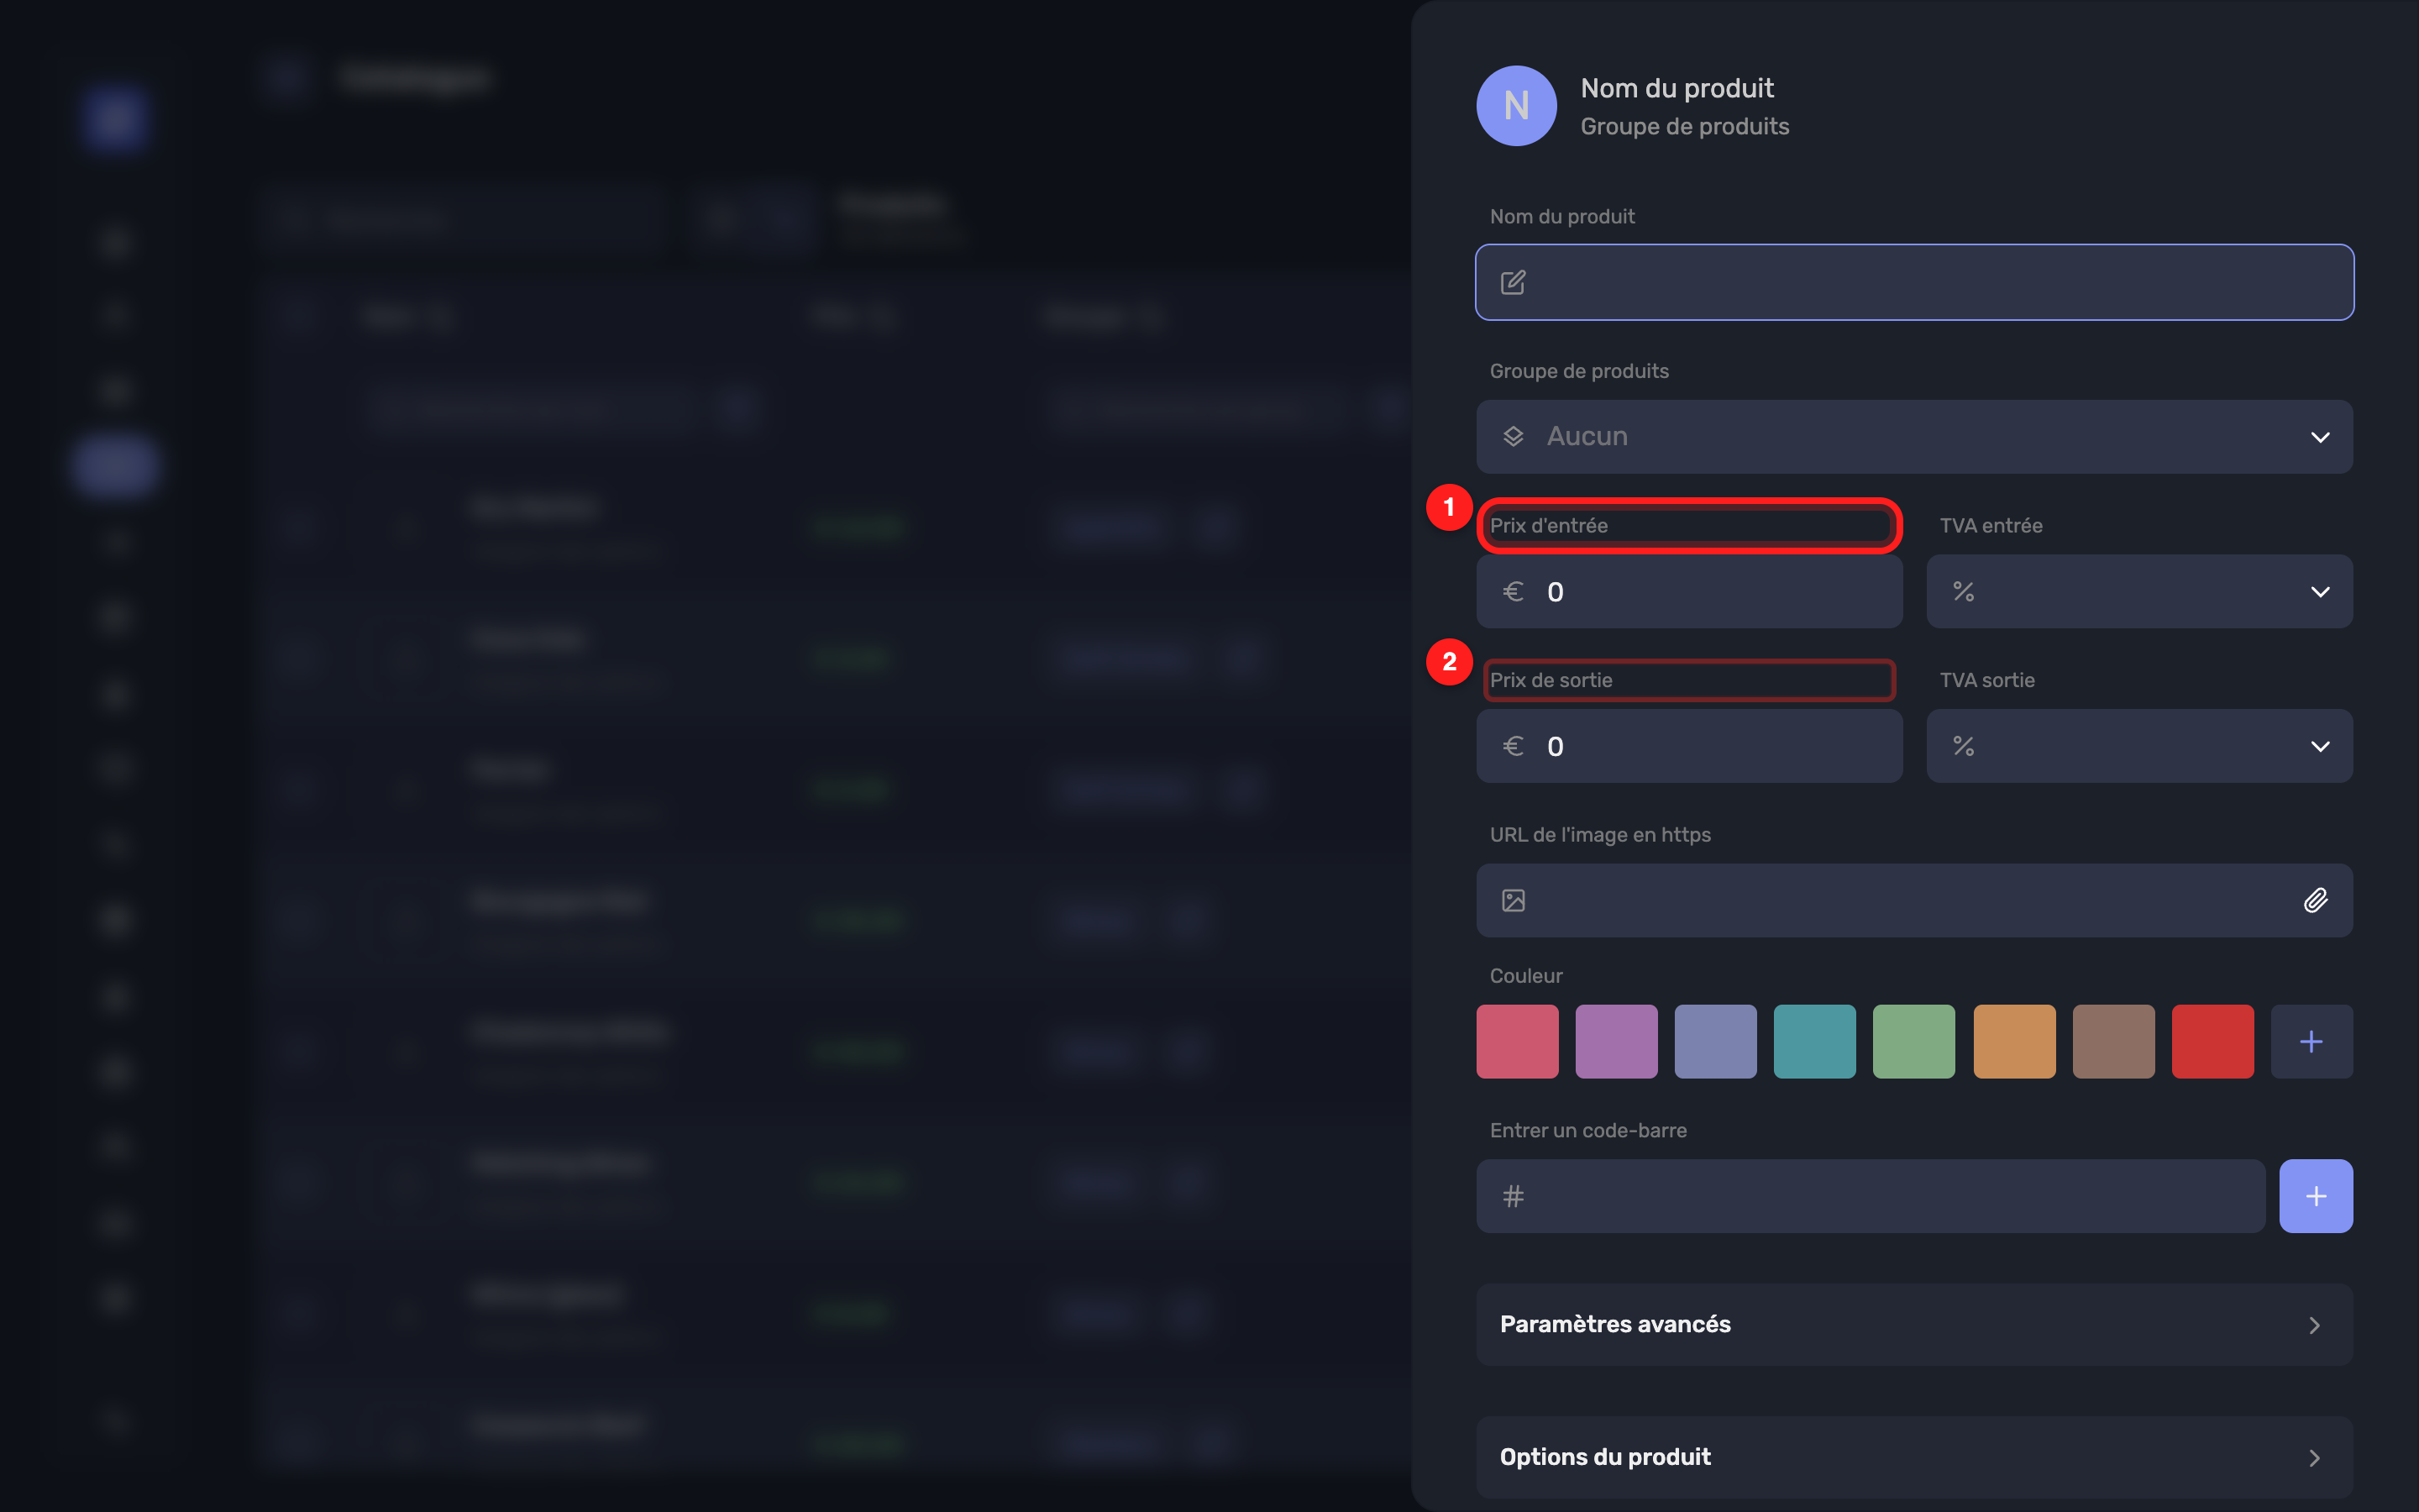Screen dimensions: 2419x1512
Task: Select the orange color swatch
Action: point(2014,1041)
